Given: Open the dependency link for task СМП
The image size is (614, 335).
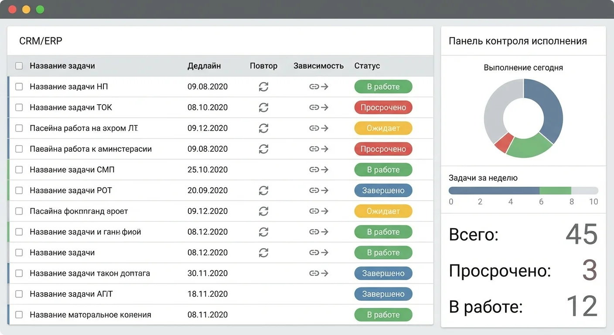Looking at the screenshot, I should (x=319, y=170).
